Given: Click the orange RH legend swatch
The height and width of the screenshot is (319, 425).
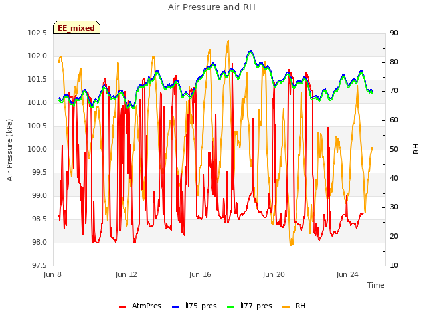Looking at the screenshot, I should (x=286, y=307).
